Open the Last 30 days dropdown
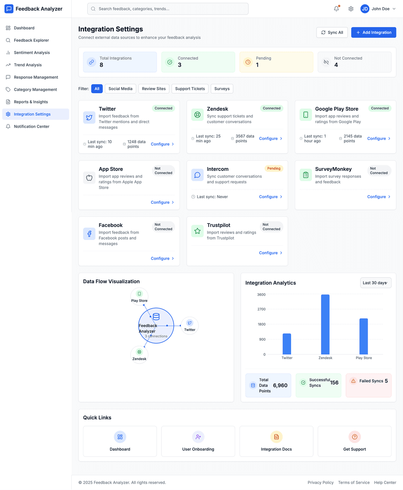403x490 pixels. [375, 283]
